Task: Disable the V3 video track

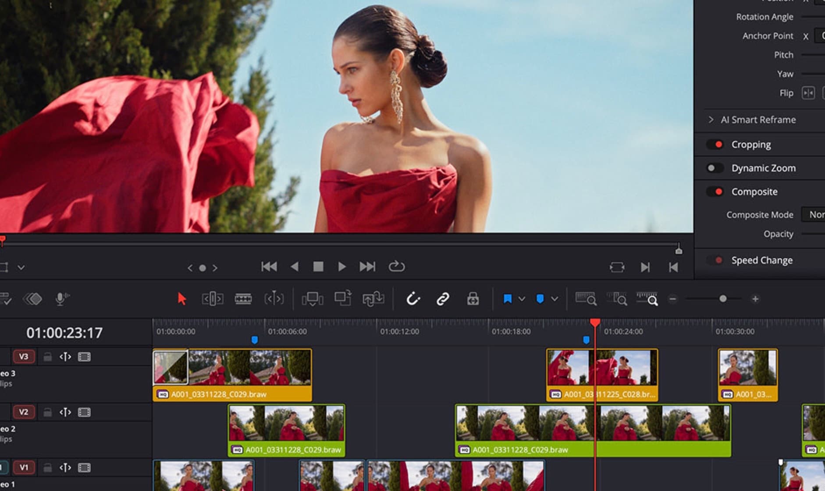Action: [x=84, y=357]
